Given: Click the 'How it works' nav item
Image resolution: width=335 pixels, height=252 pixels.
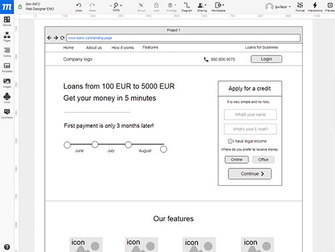Looking at the screenshot, I should (x=123, y=47).
